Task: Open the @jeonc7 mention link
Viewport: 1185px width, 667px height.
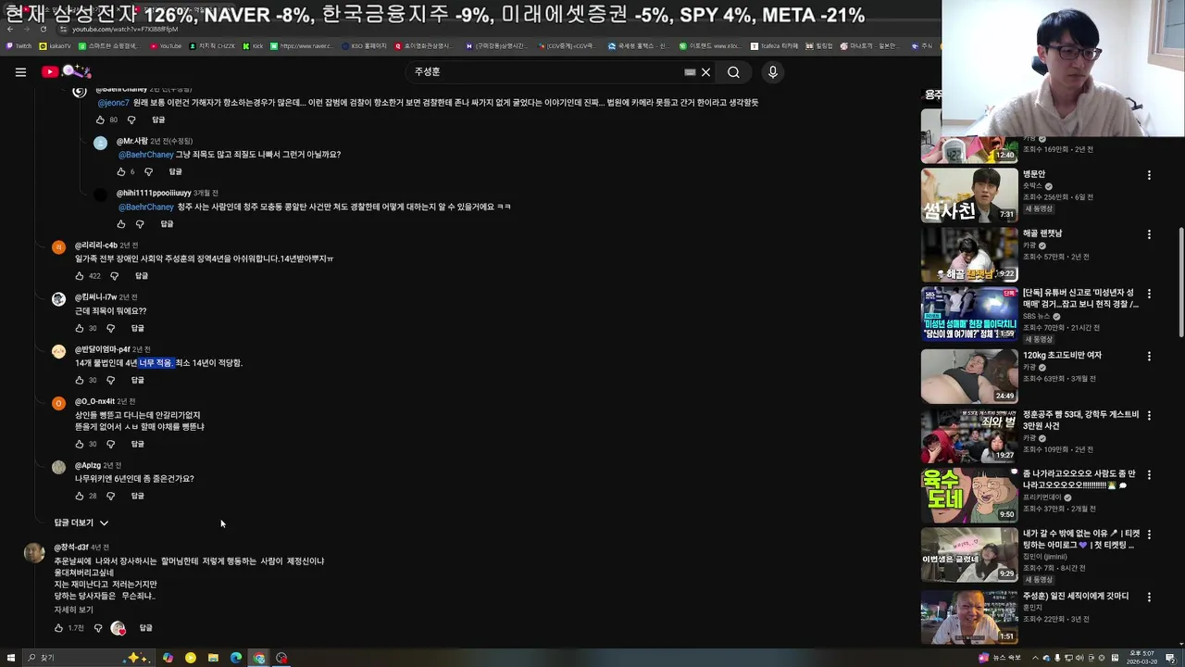Action: pos(113,103)
